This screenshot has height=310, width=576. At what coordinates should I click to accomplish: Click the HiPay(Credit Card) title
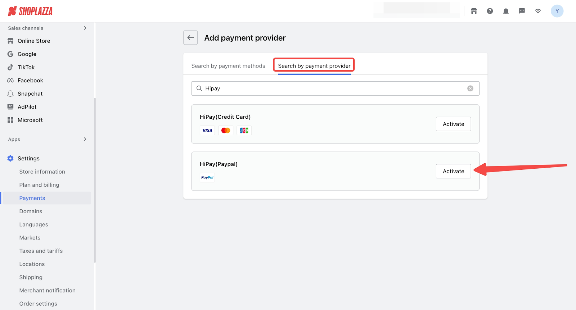(x=225, y=117)
